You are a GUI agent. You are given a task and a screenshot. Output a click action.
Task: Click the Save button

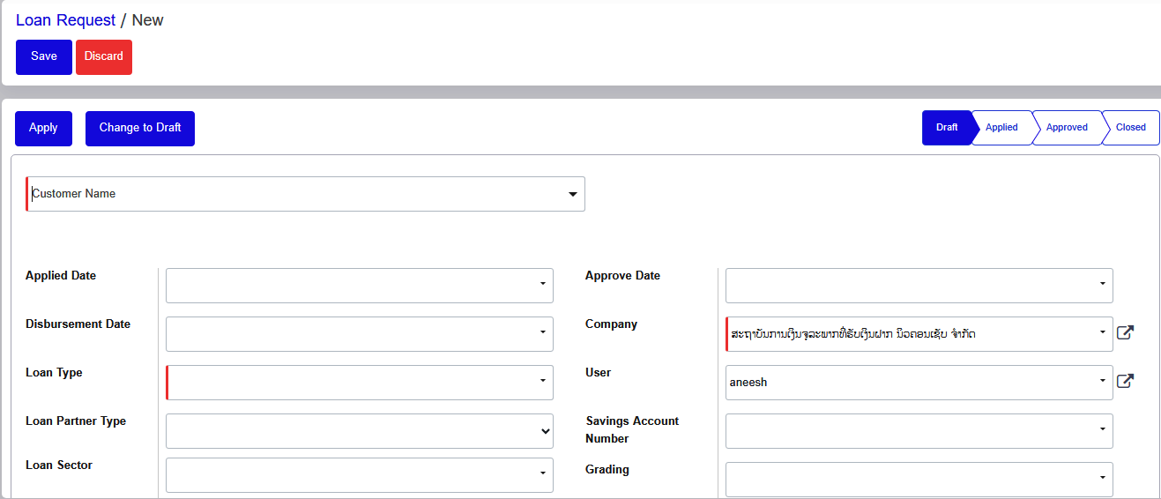pyautogui.click(x=44, y=56)
